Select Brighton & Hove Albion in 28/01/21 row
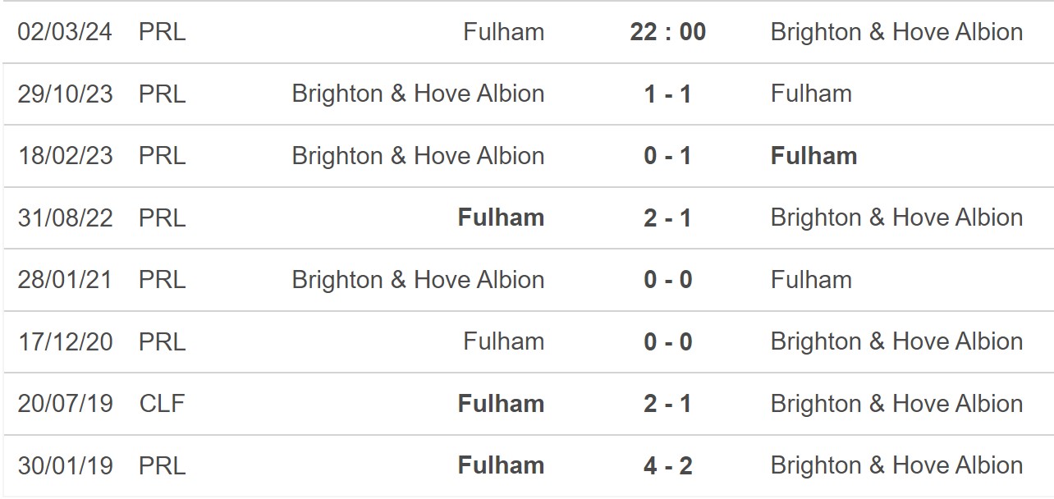 [x=418, y=280]
